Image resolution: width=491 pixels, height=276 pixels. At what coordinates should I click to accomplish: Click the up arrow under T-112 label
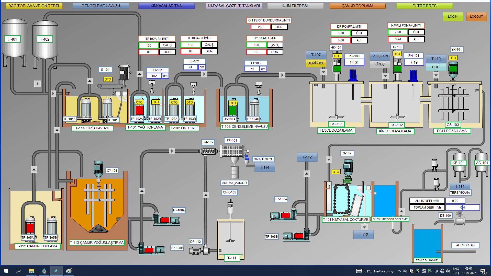(307, 174)
